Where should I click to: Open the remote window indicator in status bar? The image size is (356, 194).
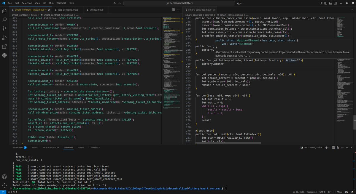point(2,192)
